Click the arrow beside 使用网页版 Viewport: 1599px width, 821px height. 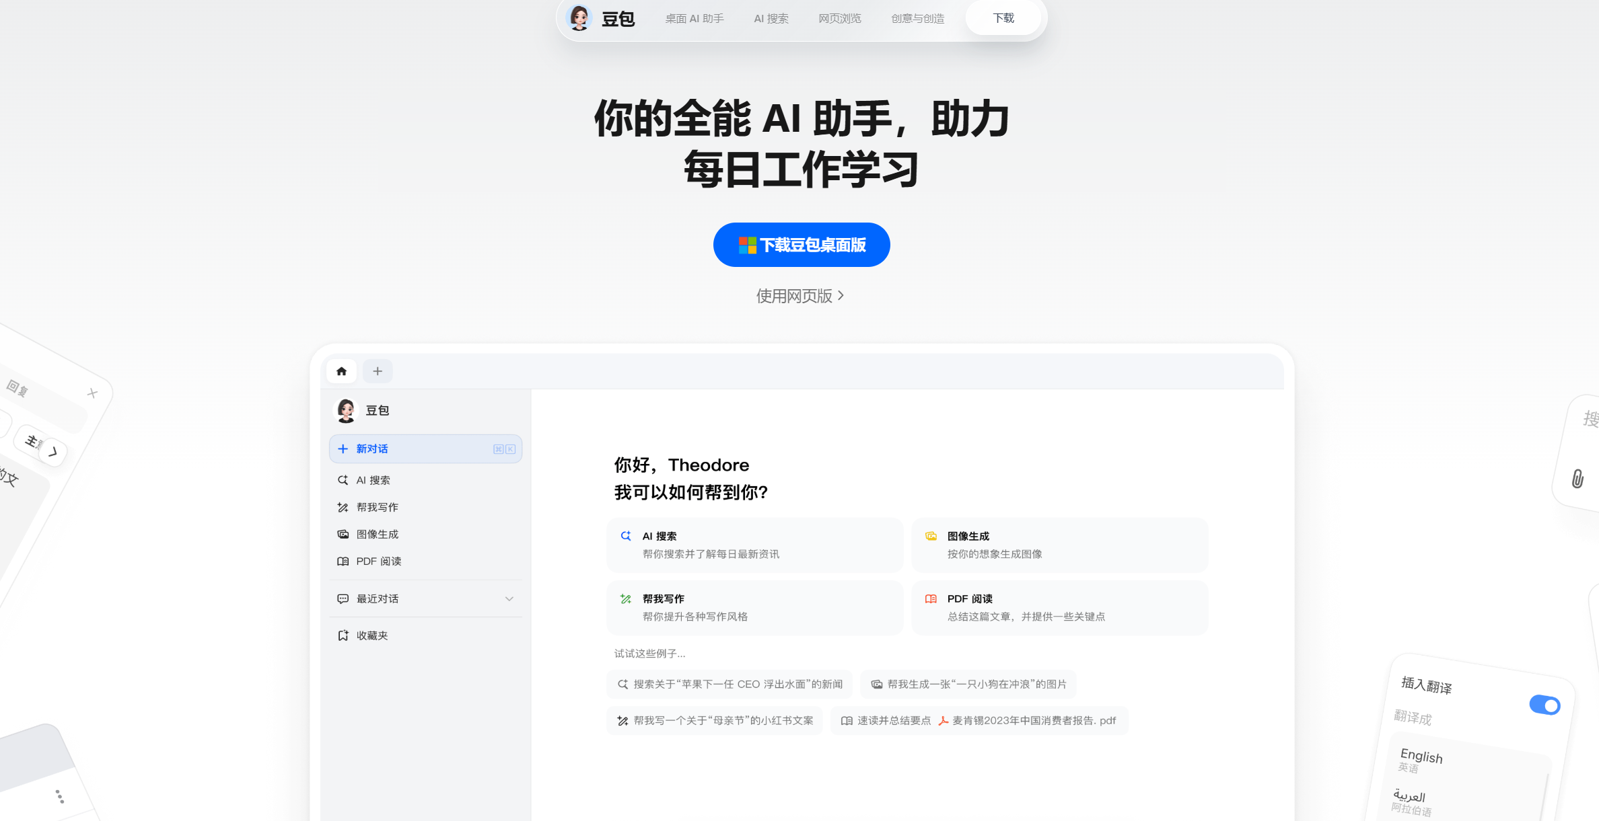[x=841, y=296]
